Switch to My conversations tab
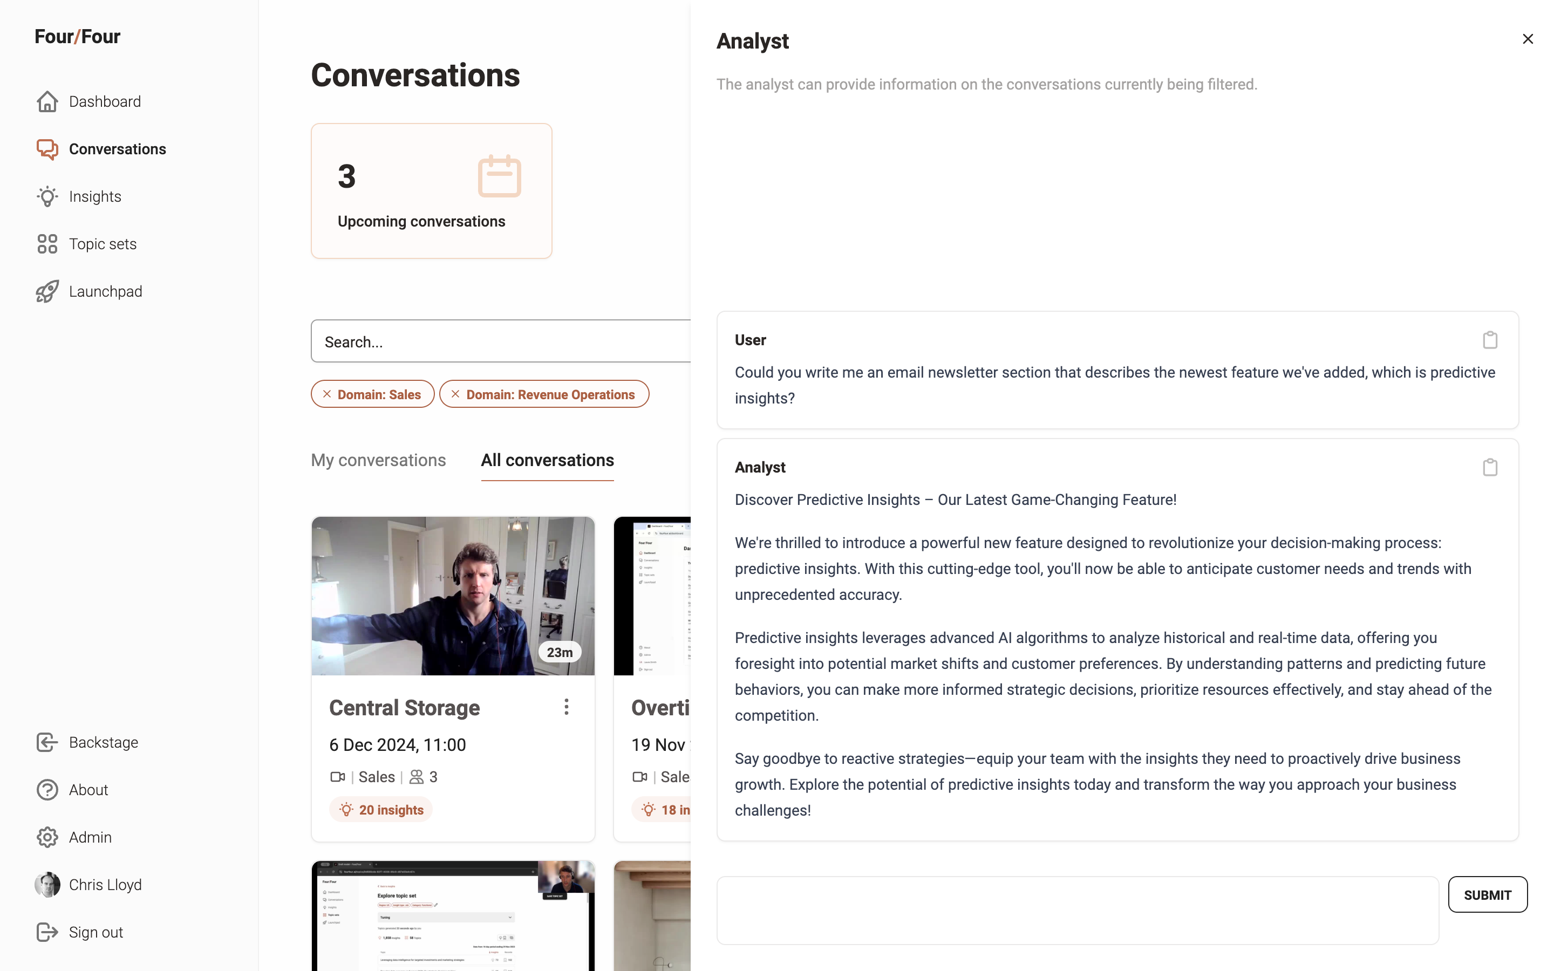This screenshot has width=1554, height=971. pos(378,461)
